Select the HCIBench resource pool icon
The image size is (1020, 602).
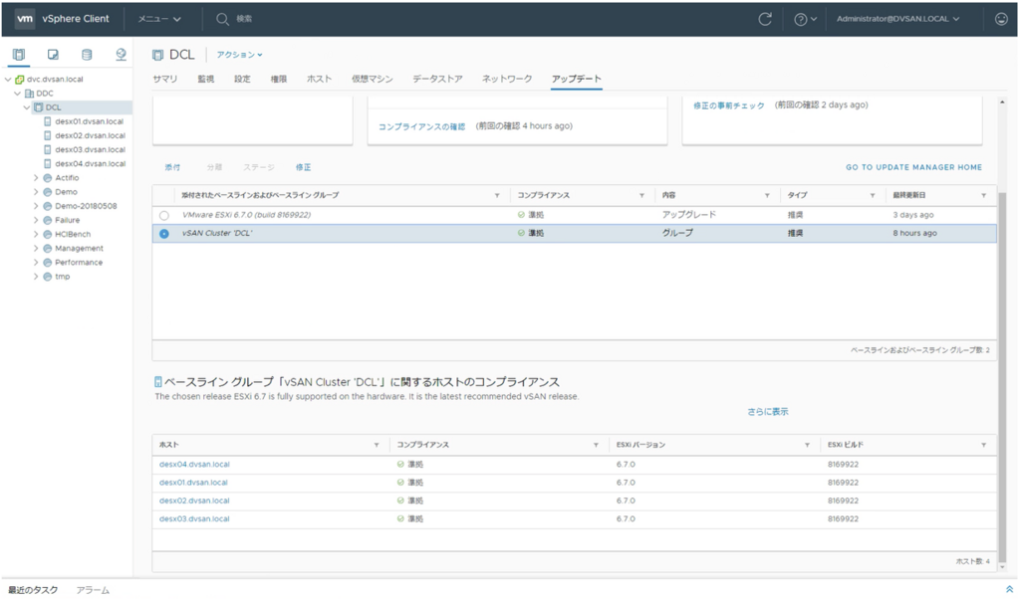[48, 234]
